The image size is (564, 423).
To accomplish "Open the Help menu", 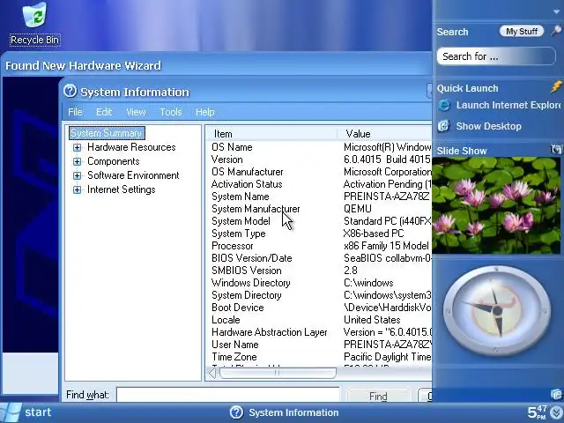I will pyautogui.click(x=204, y=112).
